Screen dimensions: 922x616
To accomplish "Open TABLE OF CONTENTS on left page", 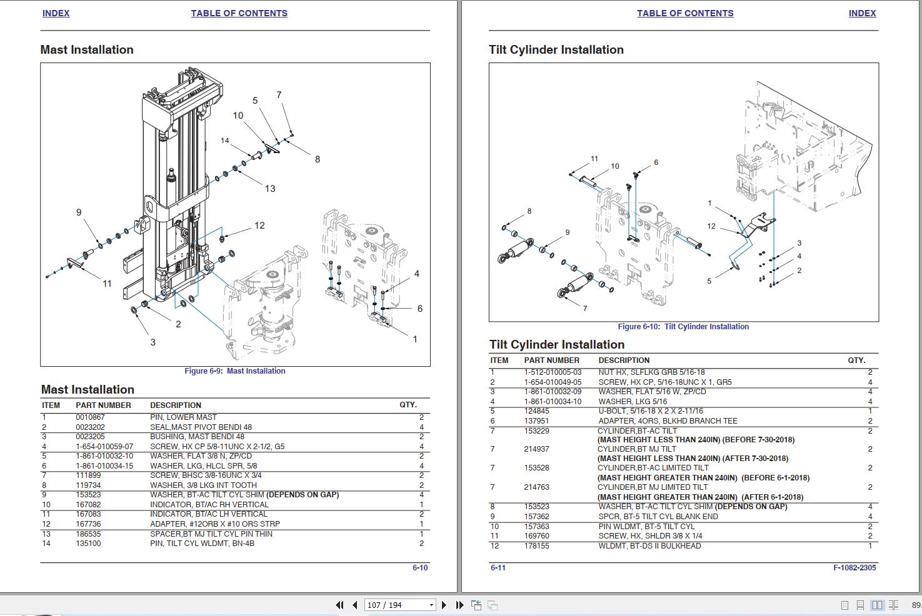I will point(239,13).
